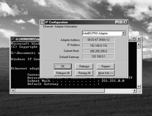152x116 pixels.
Task: Click the 'Adapter Address' label
Action: pos(70,40)
